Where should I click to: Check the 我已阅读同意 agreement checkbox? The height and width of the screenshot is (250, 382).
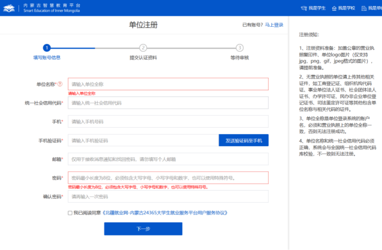pos(70,213)
